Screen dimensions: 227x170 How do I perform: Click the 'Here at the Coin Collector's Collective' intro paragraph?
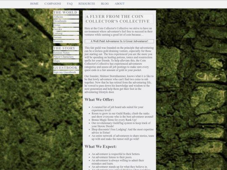[119, 31]
